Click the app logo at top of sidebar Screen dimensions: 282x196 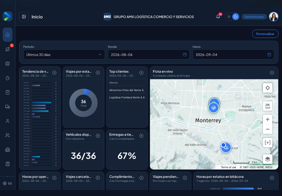coord(7,16)
